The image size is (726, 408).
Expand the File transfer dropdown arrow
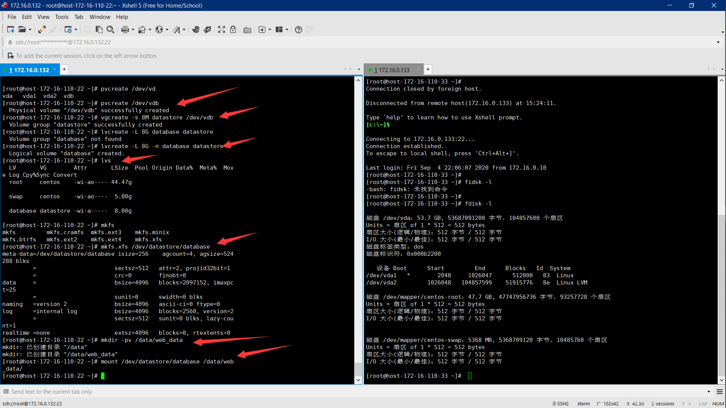click(150, 29)
